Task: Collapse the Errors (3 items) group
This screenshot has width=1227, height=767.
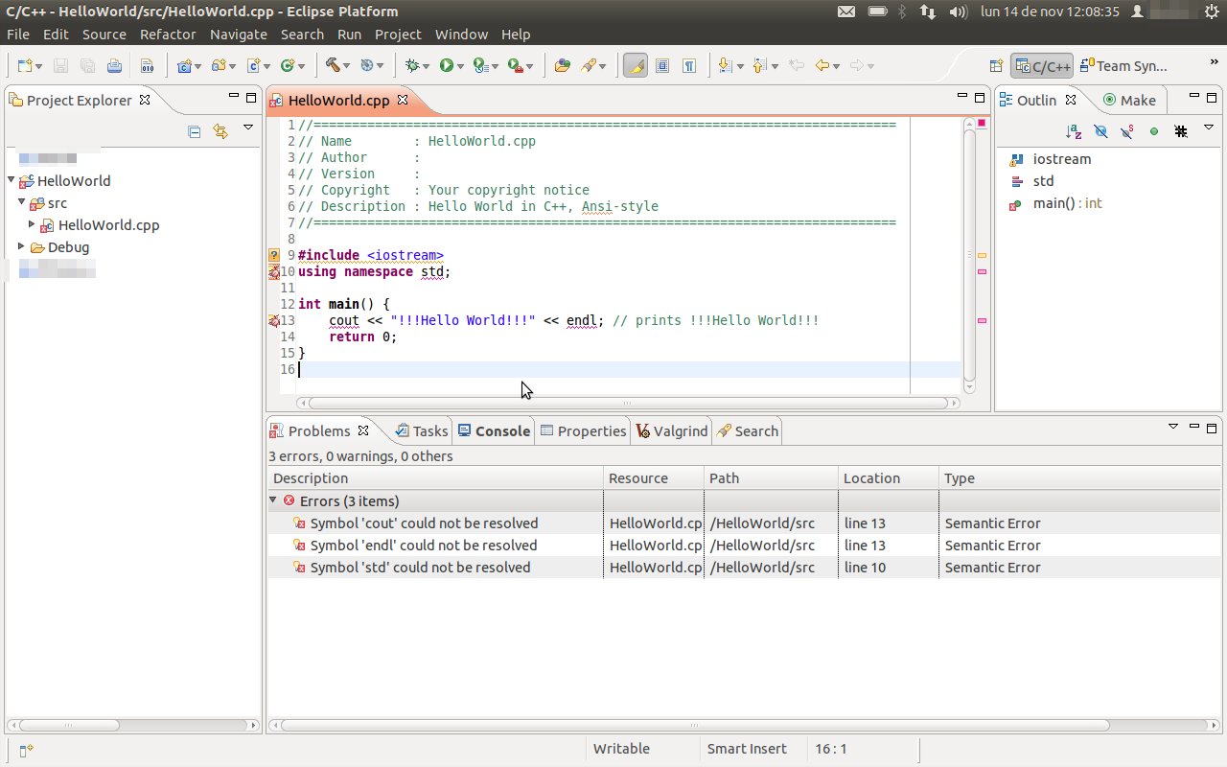Action: [274, 500]
